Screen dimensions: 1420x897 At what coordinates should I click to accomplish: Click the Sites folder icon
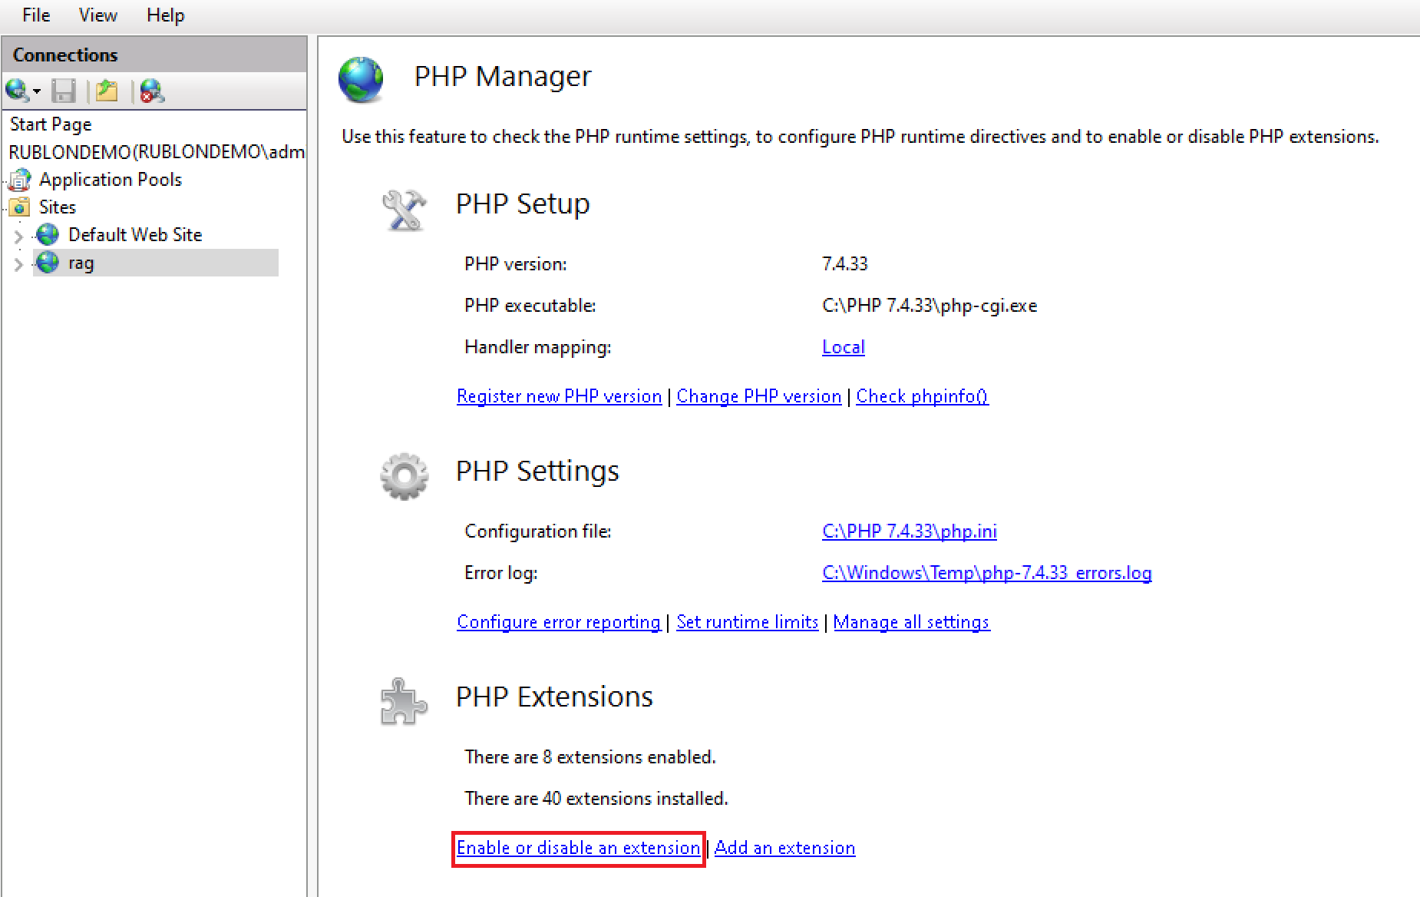20,207
